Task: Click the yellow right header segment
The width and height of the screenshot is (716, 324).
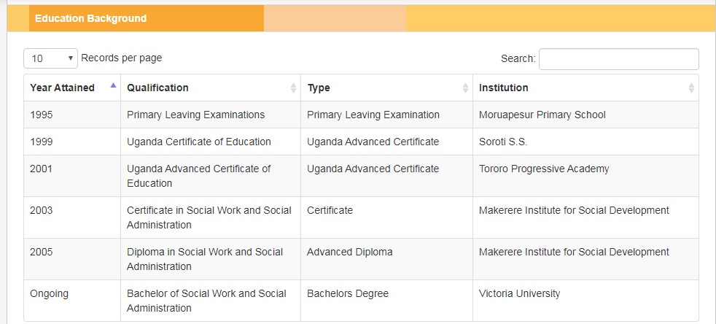Action: [x=561, y=18]
